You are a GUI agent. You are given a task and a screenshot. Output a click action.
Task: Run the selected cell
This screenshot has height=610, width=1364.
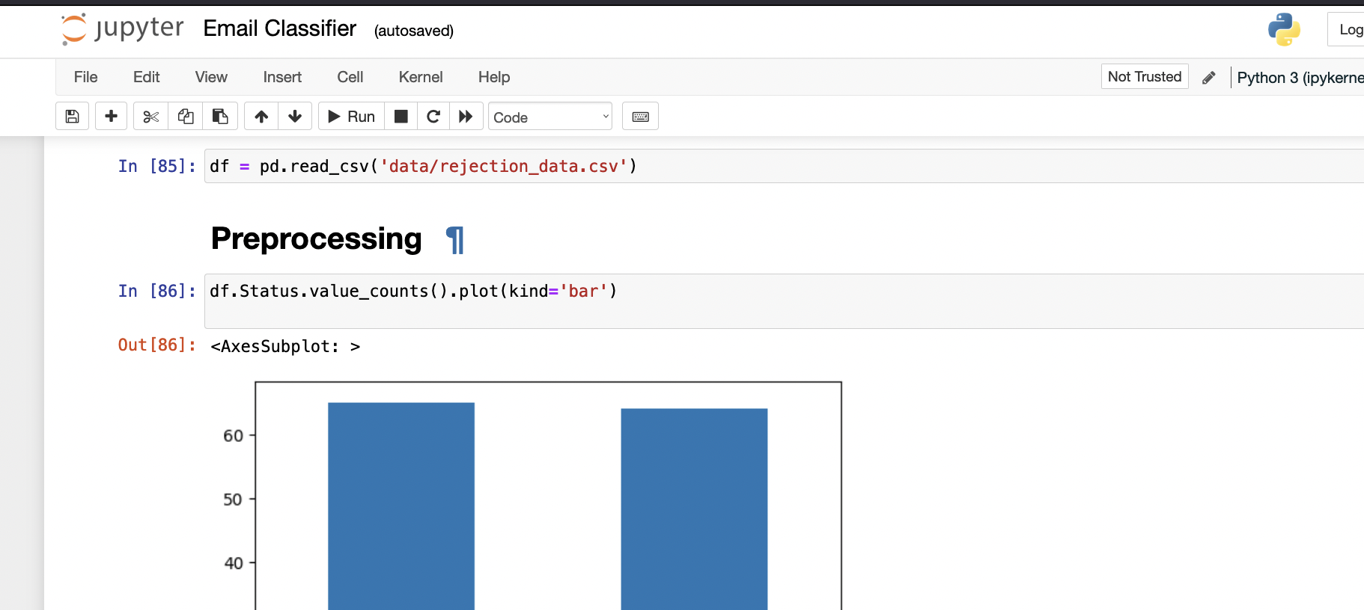pyautogui.click(x=352, y=116)
